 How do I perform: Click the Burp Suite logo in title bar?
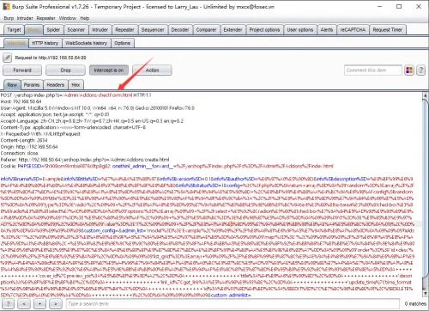pos(6,6)
